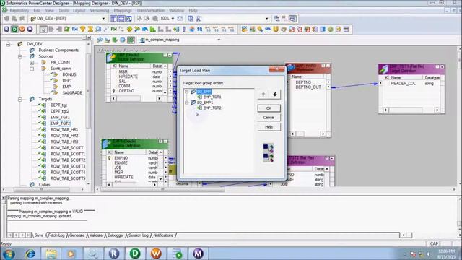This screenshot has height=260, width=462.
Task: Collapse SQ_EMP group in Target Load Plan
Action: click(187, 92)
